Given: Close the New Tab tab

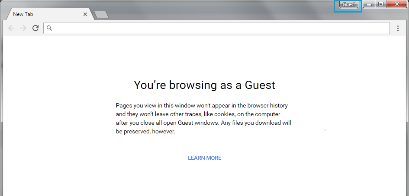Looking at the screenshot, I should click(85, 14).
